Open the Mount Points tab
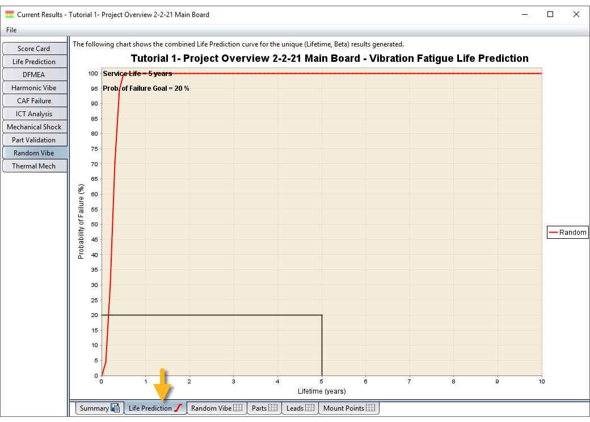 [349, 408]
